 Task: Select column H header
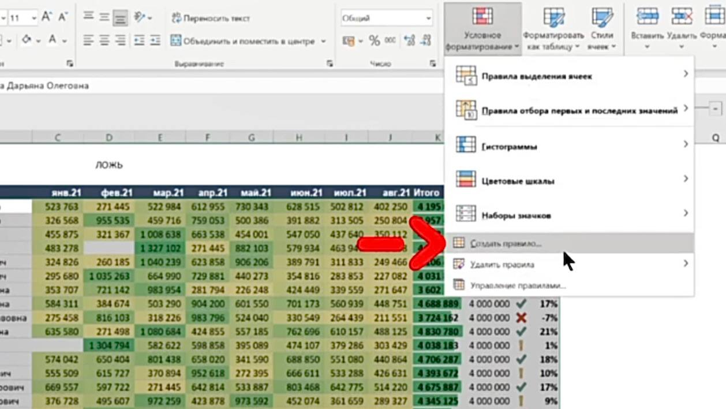[x=298, y=137]
